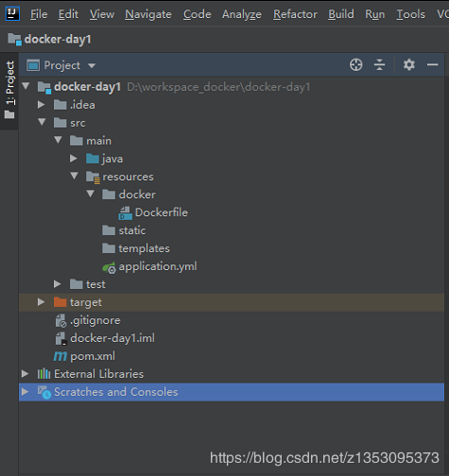Collapse the docker folder arrow

pos(91,194)
